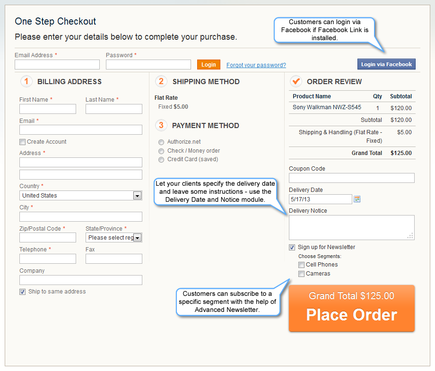
Task: Toggle Sign up for Newsletter checkbox
Action: point(292,247)
